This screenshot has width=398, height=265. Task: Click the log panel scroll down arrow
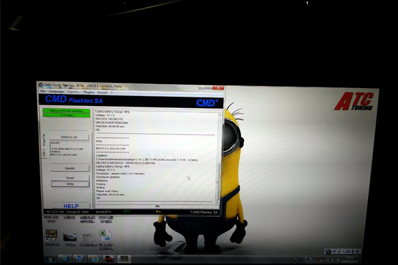pyautogui.click(x=218, y=203)
